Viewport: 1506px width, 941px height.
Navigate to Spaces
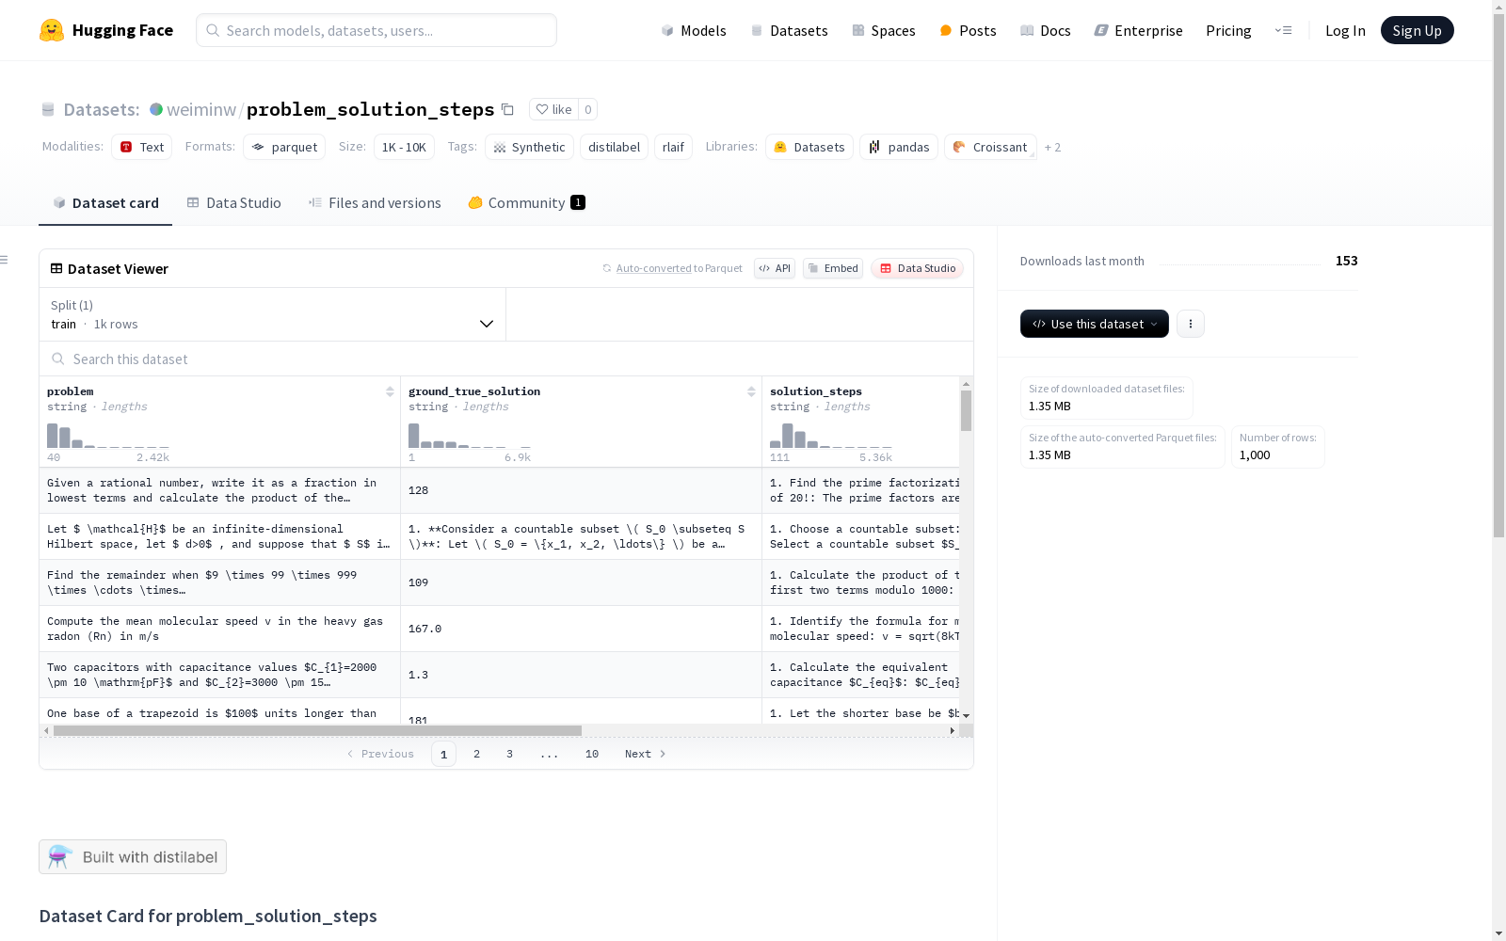click(x=884, y=30)
